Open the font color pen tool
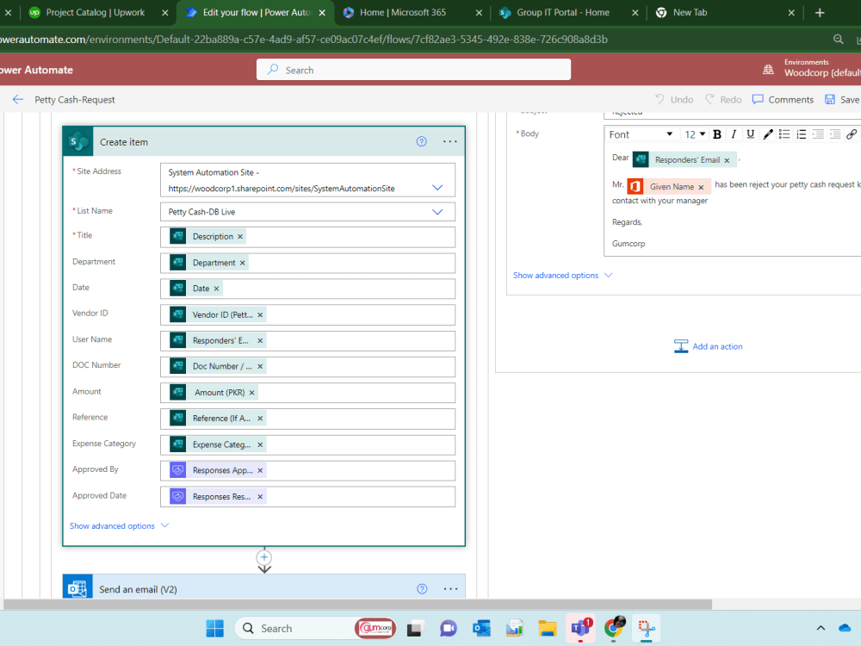The image size is (861, 646). coord(768,134)
